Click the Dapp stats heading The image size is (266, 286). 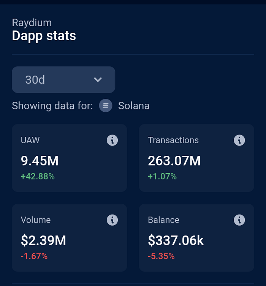44,36
